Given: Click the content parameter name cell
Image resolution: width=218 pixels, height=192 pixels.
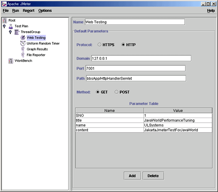Looking at the screenshot, I should (x=109, y=130).
